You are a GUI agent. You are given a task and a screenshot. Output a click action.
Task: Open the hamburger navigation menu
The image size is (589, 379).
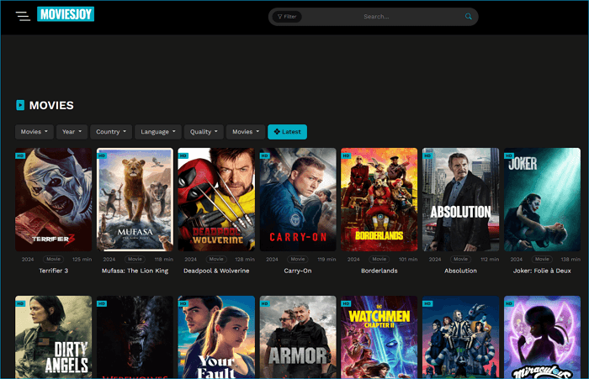pos(23,16)
